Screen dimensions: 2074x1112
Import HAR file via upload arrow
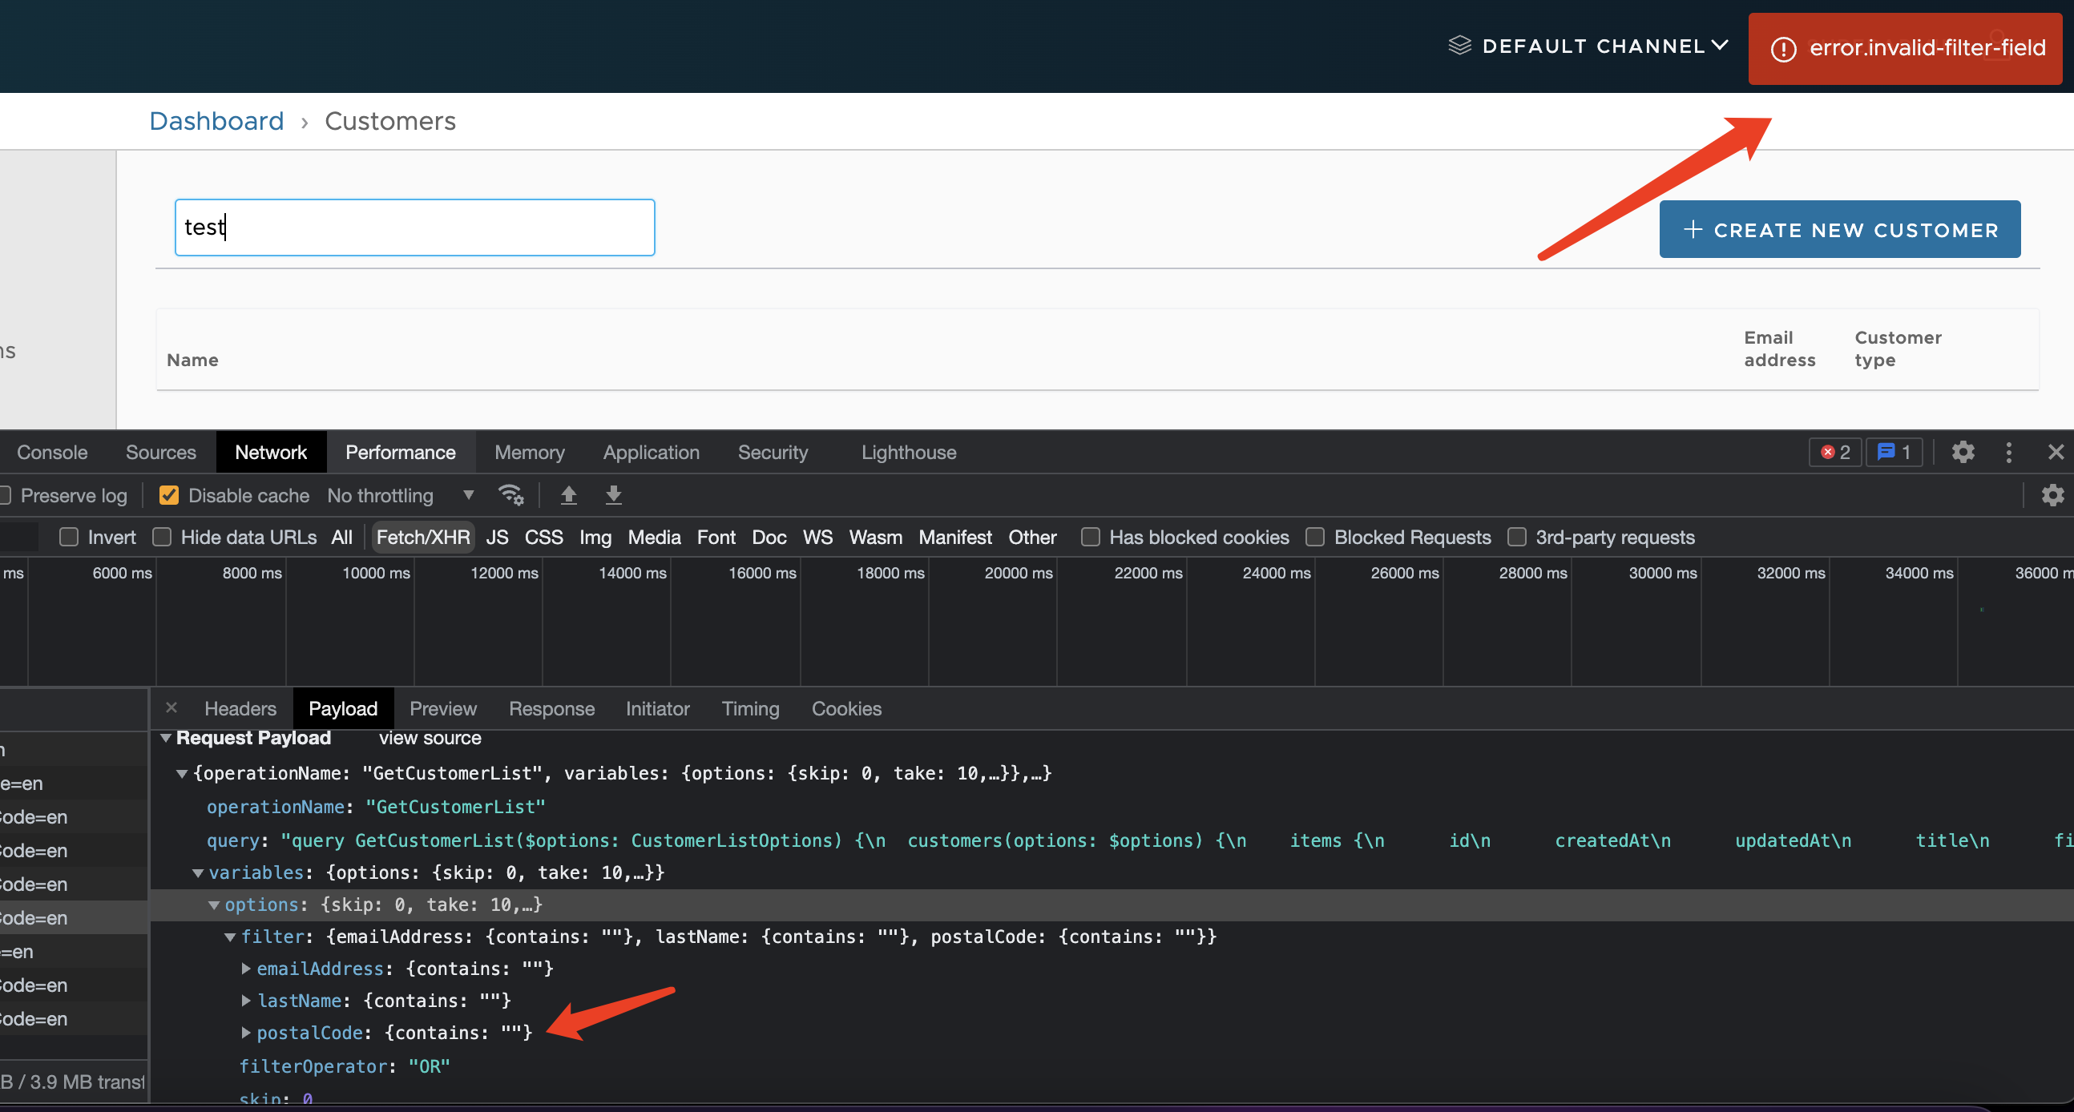coord(568,495)
